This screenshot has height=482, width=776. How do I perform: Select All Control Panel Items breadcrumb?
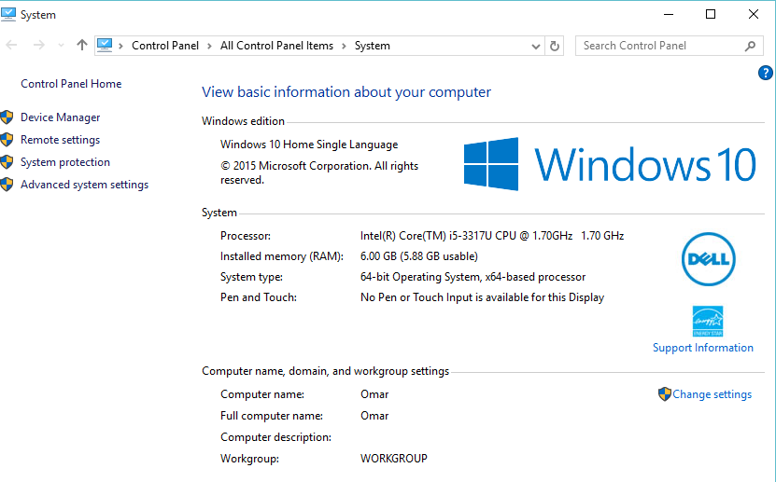[x=276, y=46]
